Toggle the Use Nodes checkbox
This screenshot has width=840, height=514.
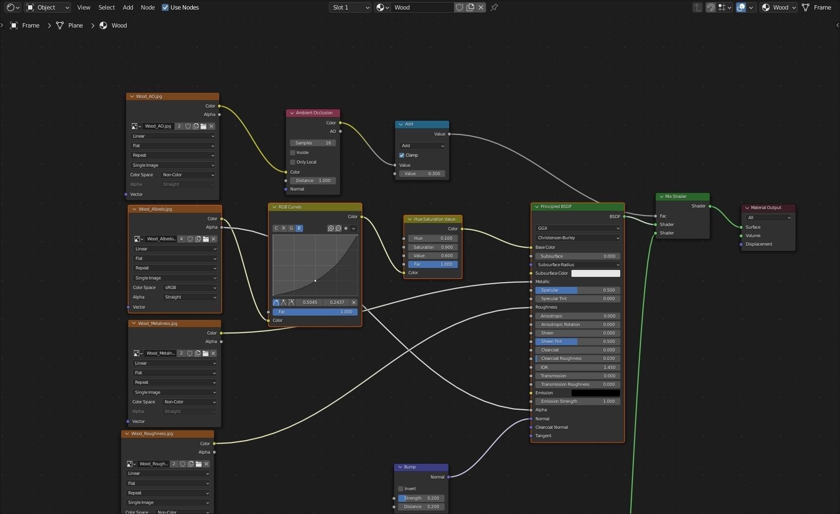(x=165, y=7)
